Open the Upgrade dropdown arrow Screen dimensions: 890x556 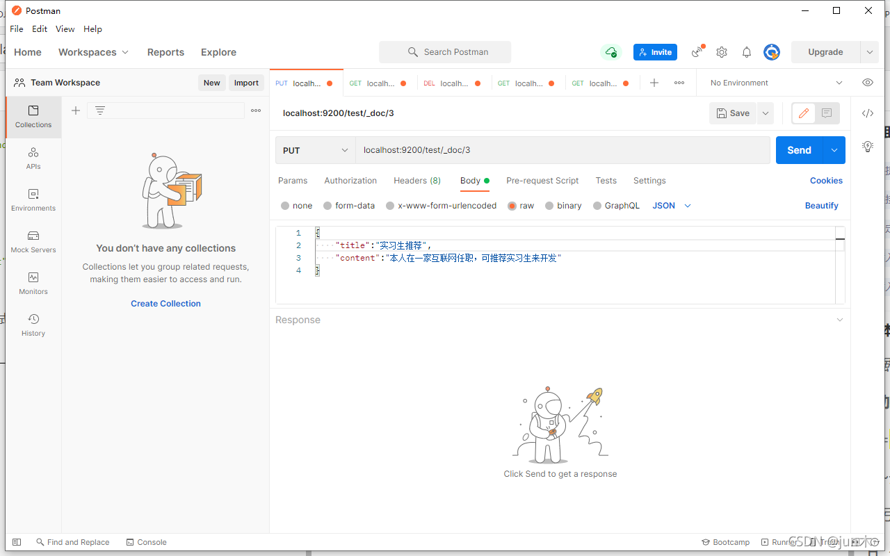coord(869,52)
